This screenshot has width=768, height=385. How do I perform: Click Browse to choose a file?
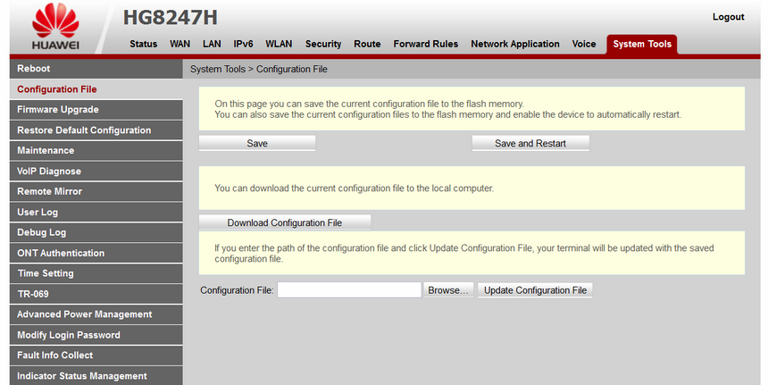coord(447,290)
